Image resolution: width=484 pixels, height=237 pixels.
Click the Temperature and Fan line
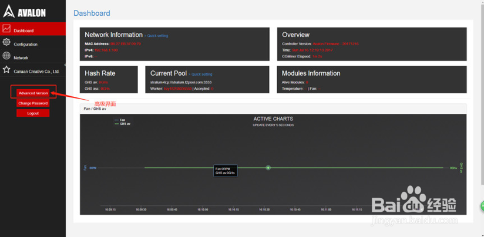point(301,89)
